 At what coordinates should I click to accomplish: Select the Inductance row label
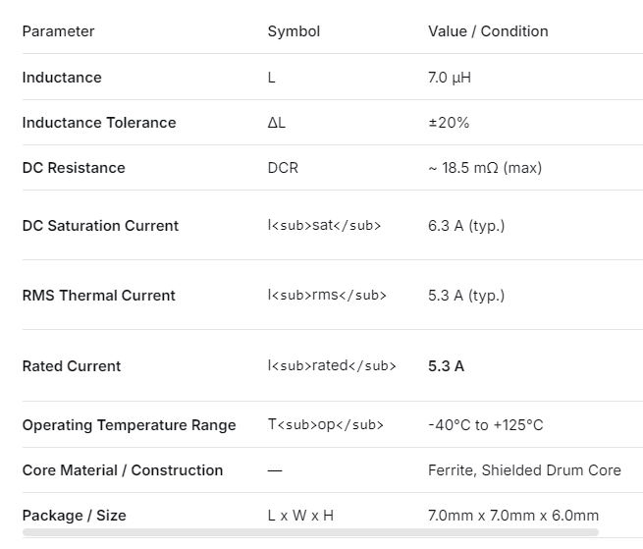tap(62, 78)
